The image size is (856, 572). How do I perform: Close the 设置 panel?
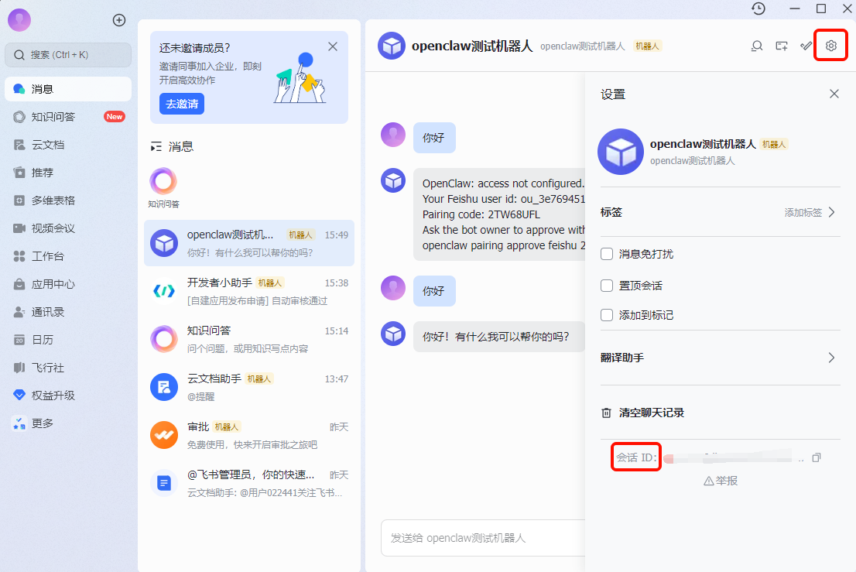(x=834, y=94)
